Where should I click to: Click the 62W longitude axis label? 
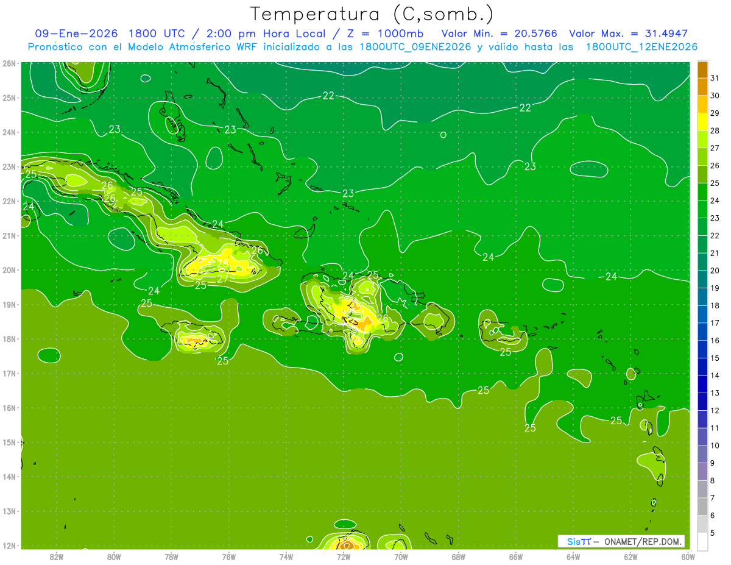point(630,556)
